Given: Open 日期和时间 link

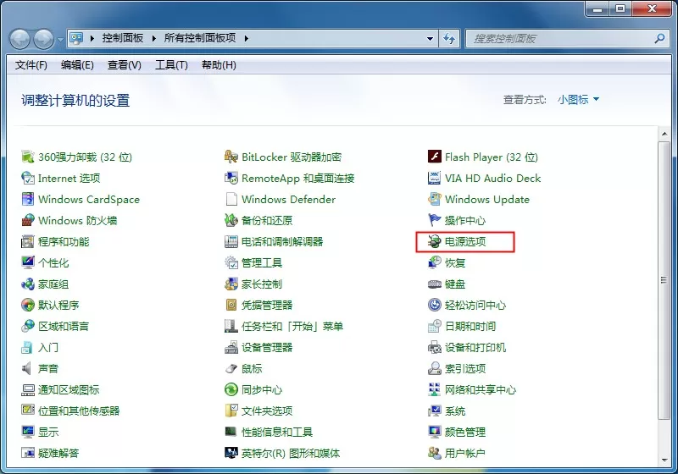Looking at the screenshot, I should pyautogui.click(x=470, y=326).
